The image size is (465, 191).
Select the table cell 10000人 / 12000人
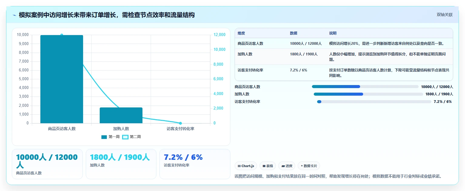[306, 44]
